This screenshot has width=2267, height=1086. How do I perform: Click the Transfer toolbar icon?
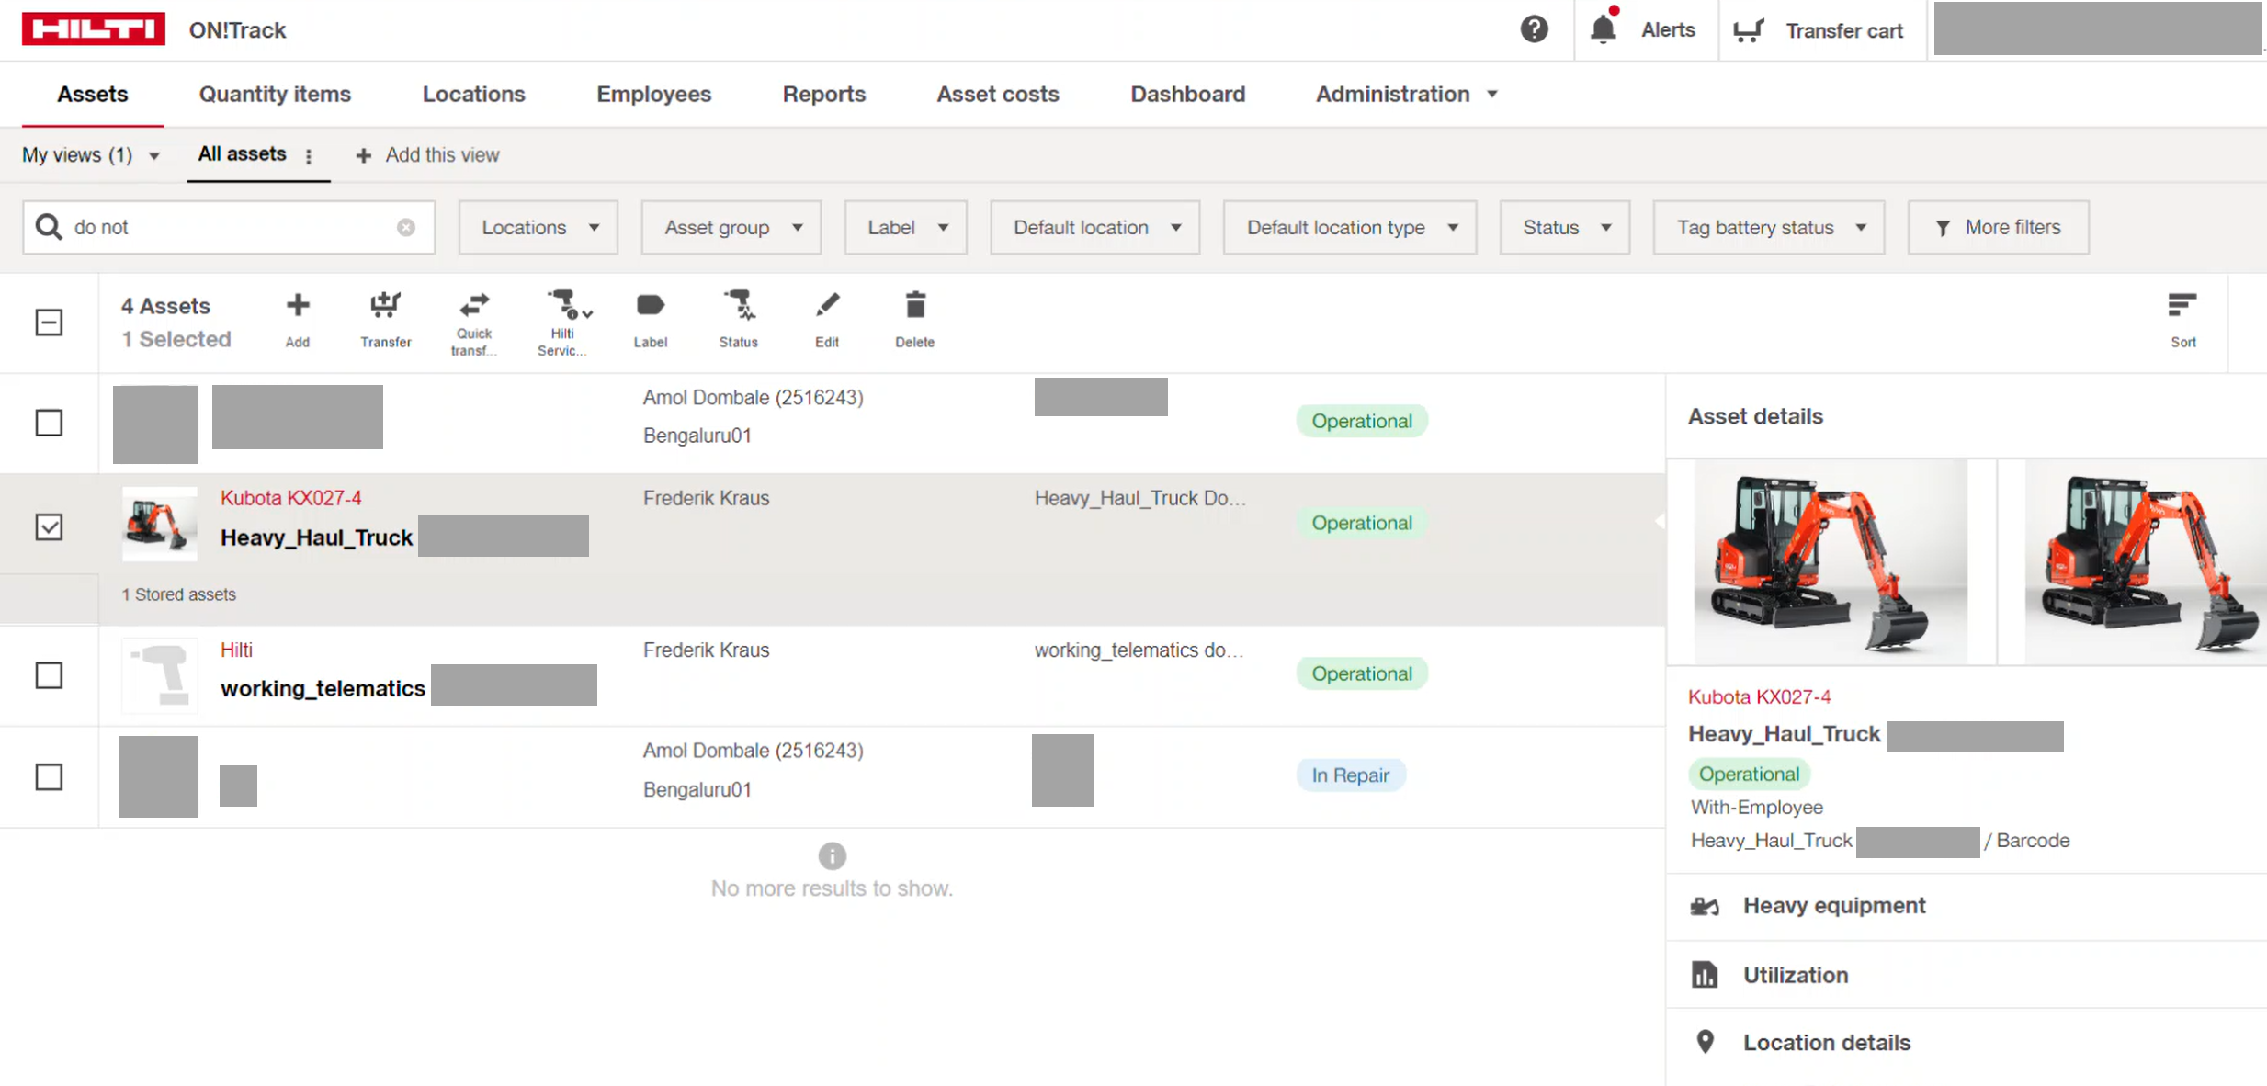385,305
